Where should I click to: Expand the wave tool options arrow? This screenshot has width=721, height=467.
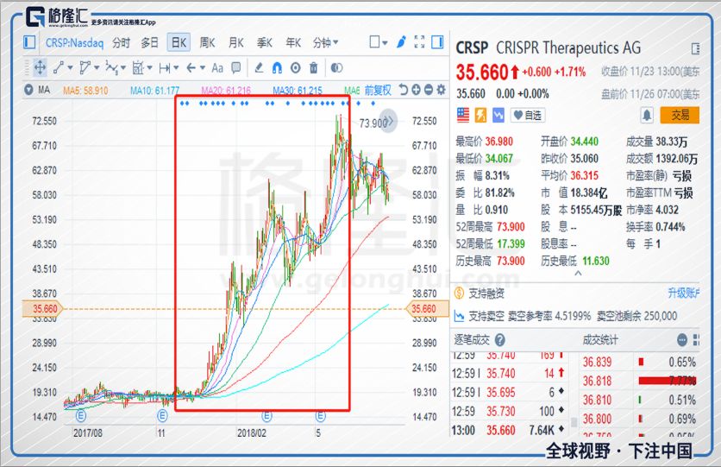pos(123,68)
